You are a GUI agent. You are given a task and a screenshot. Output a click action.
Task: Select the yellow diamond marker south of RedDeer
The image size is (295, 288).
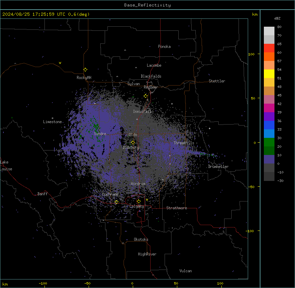145,96
